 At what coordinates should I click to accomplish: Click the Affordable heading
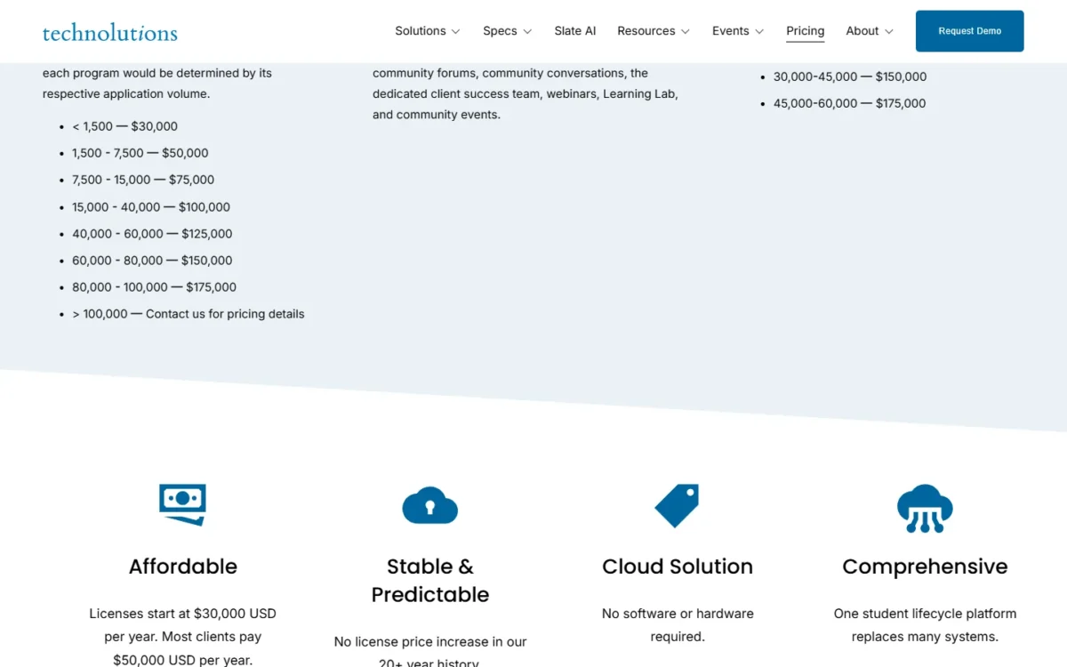[x=183, y=567]
